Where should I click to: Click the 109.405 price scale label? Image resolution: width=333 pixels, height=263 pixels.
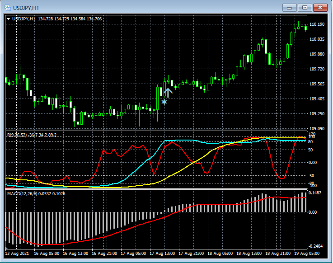pyautogui.click(x=317, y=99)
